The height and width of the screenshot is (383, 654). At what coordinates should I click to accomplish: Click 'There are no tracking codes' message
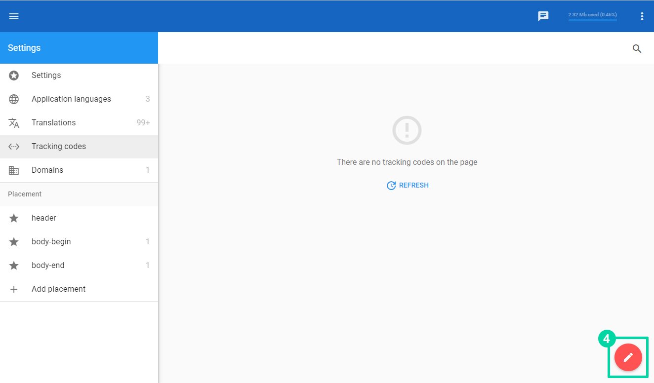click(x=407, y=162)
